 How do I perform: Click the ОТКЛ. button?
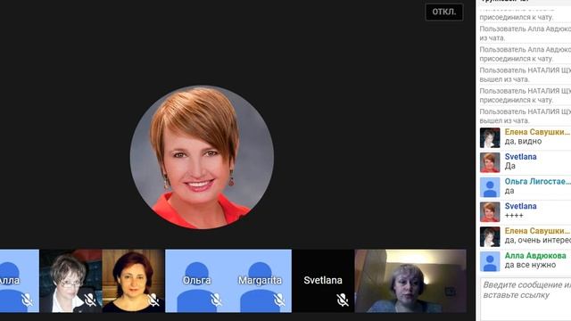click(444, 12)
